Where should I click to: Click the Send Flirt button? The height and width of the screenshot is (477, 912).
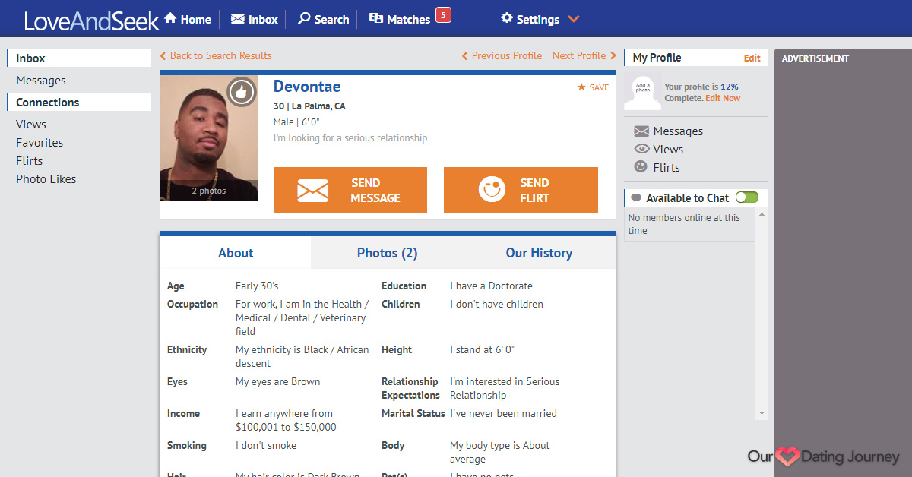coord(521,190)
